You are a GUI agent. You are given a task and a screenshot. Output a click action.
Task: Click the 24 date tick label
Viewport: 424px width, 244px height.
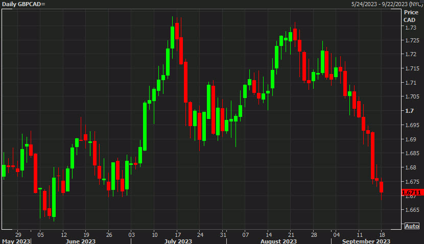click(x=200, y=234)
